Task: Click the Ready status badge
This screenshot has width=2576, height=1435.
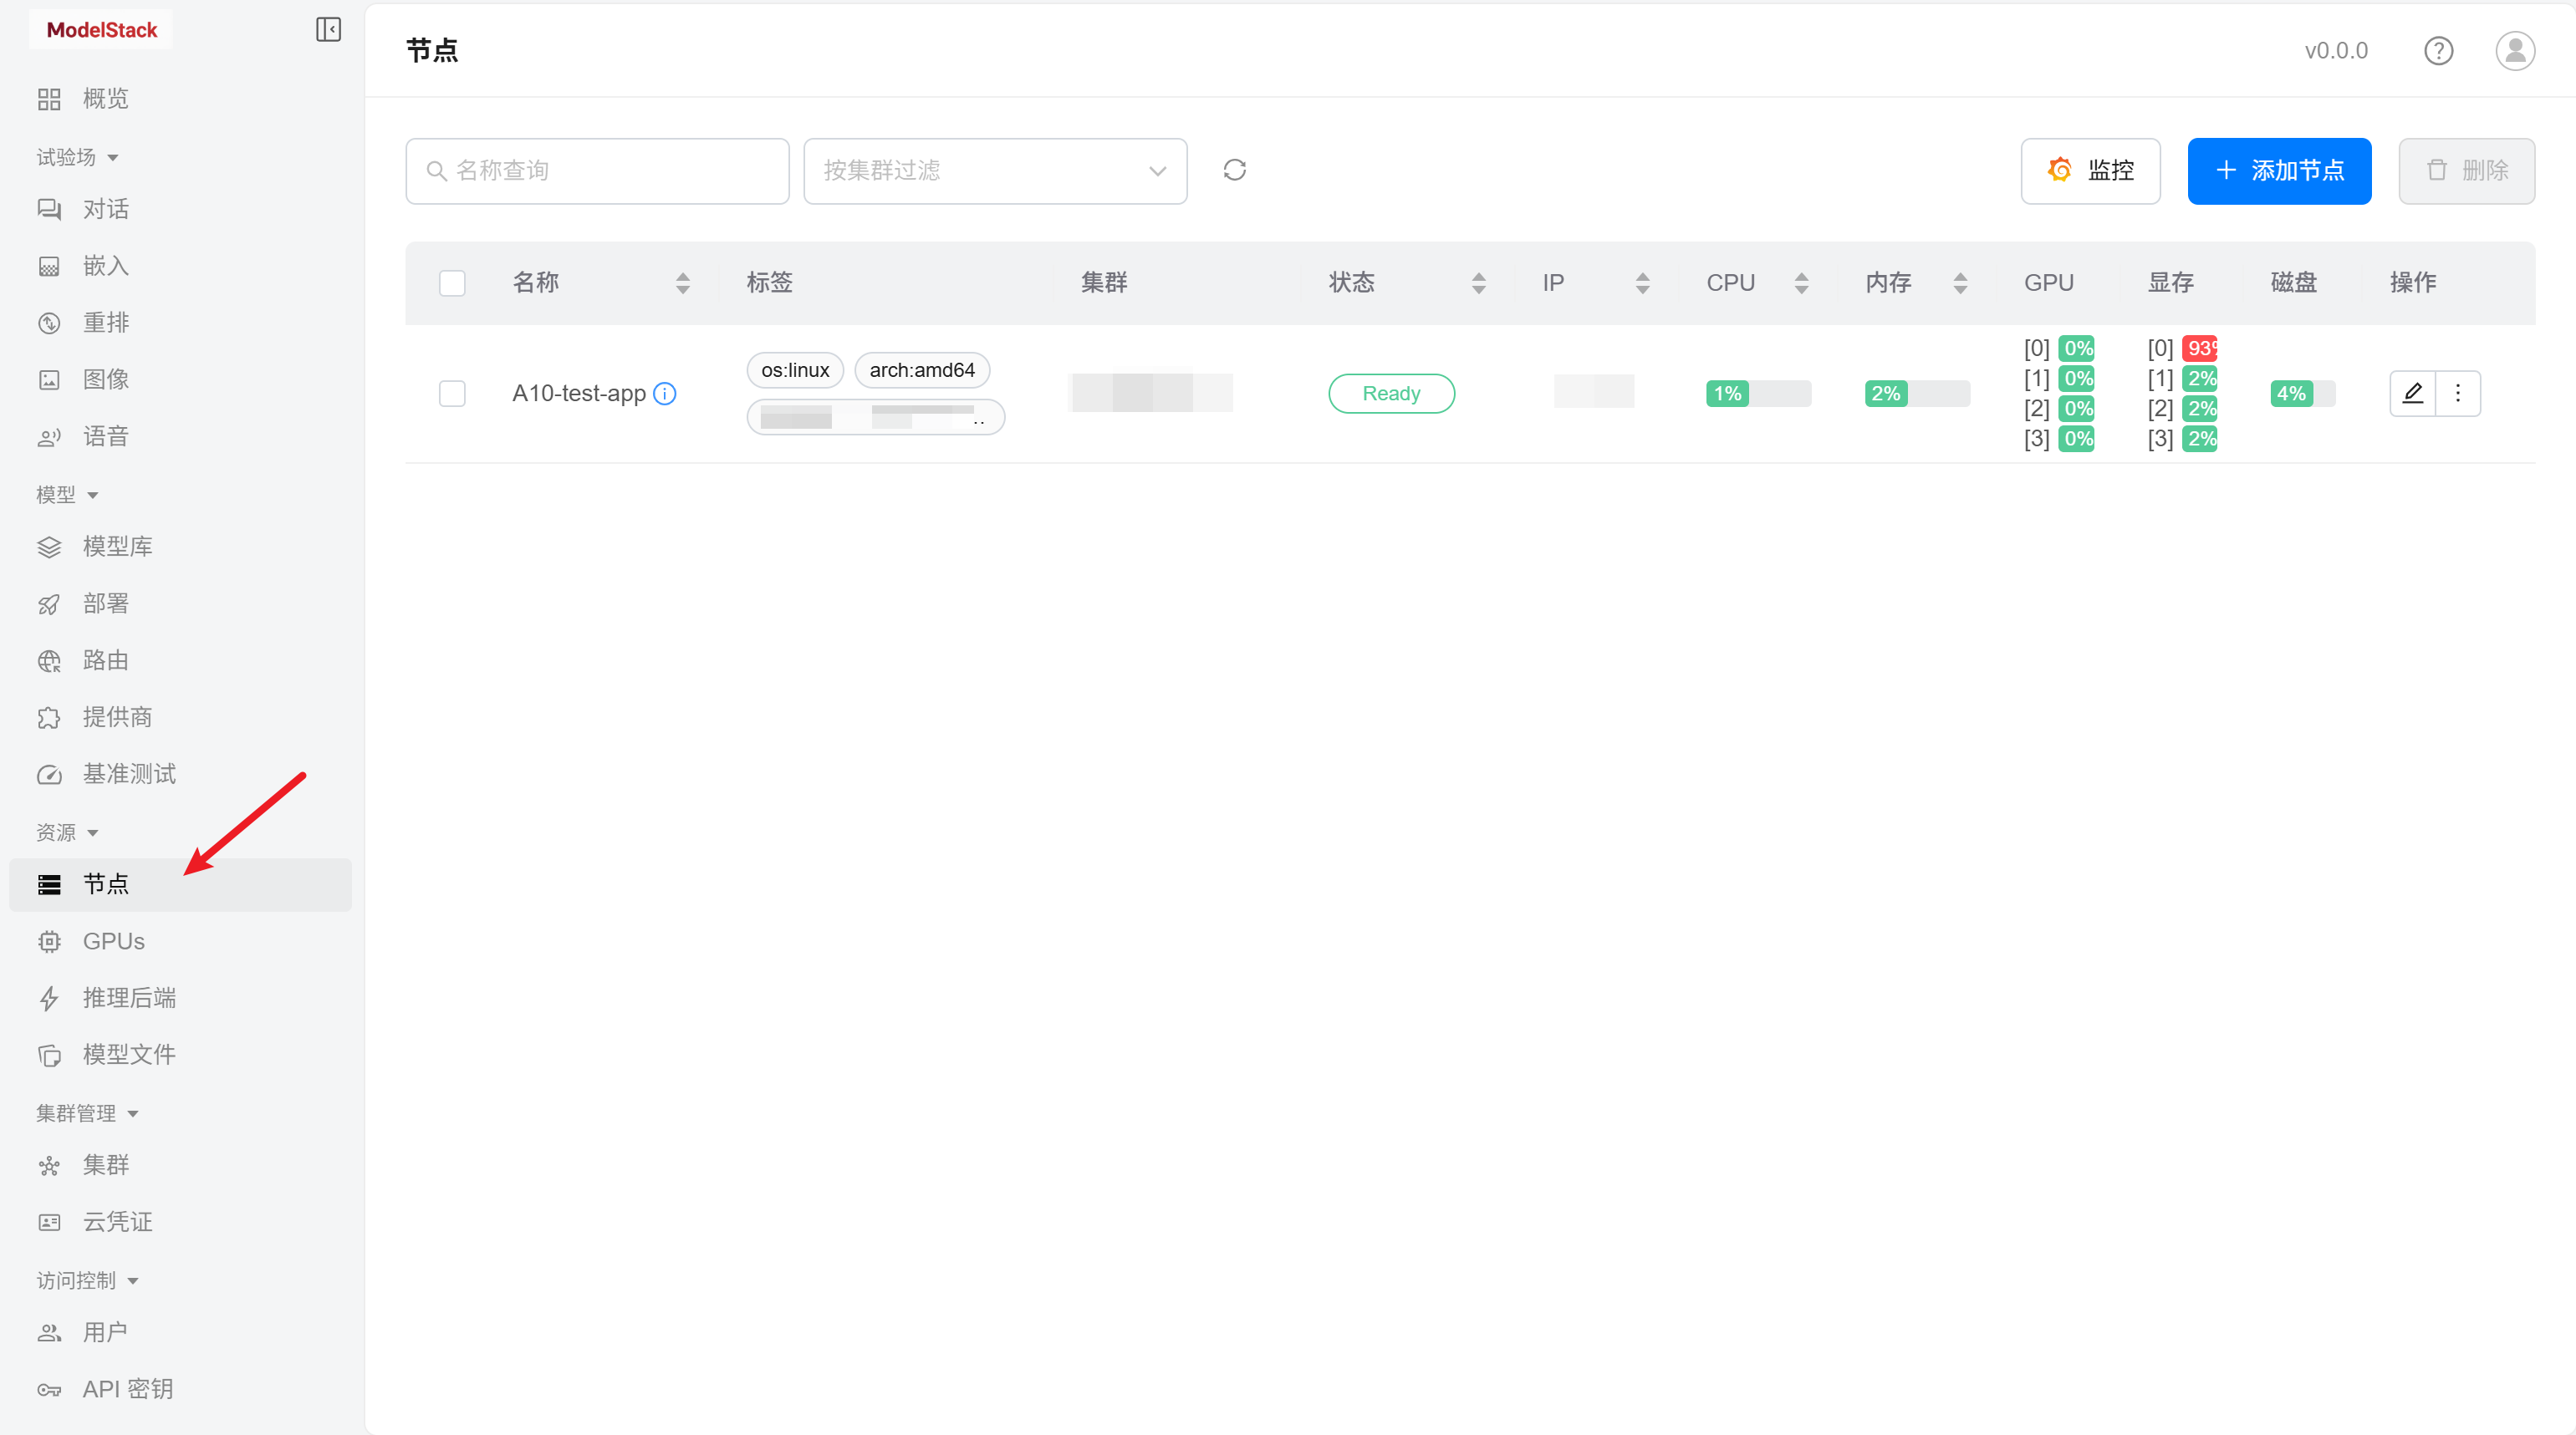Action: 1391,394
